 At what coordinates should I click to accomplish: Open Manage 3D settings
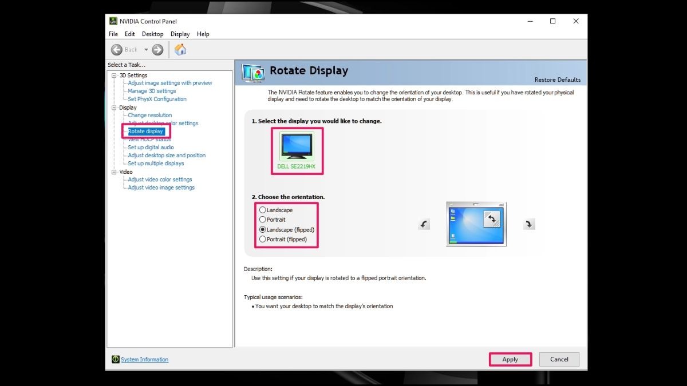pos(152,91)
